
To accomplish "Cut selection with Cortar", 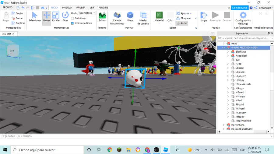I will [17, 18].
